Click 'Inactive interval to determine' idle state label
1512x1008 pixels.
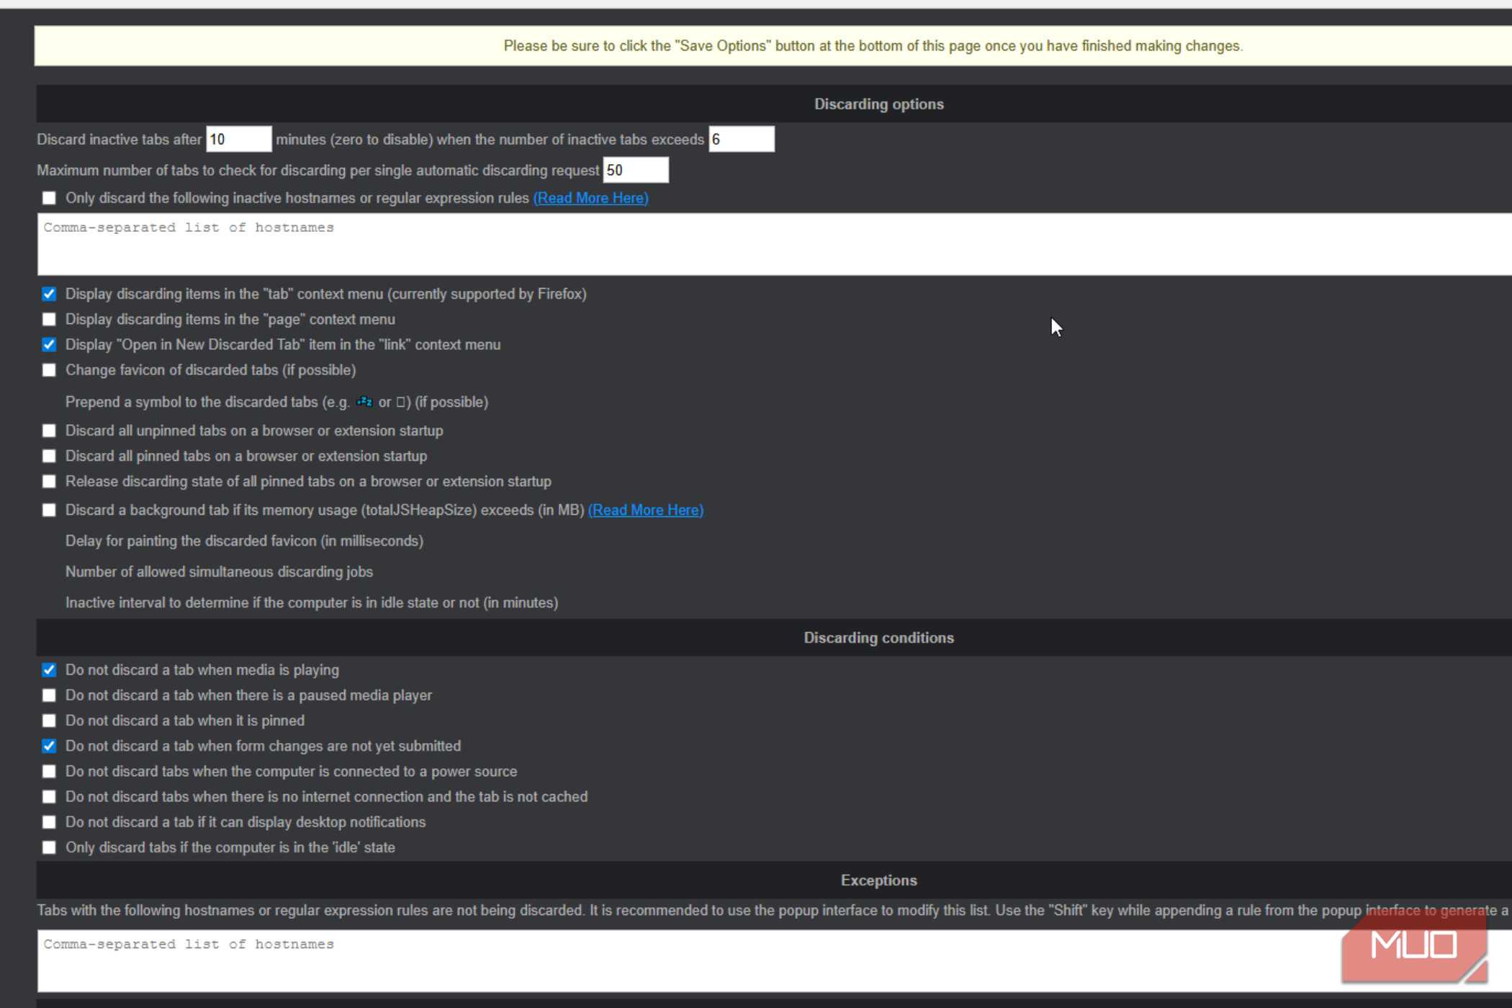(312, 603)
